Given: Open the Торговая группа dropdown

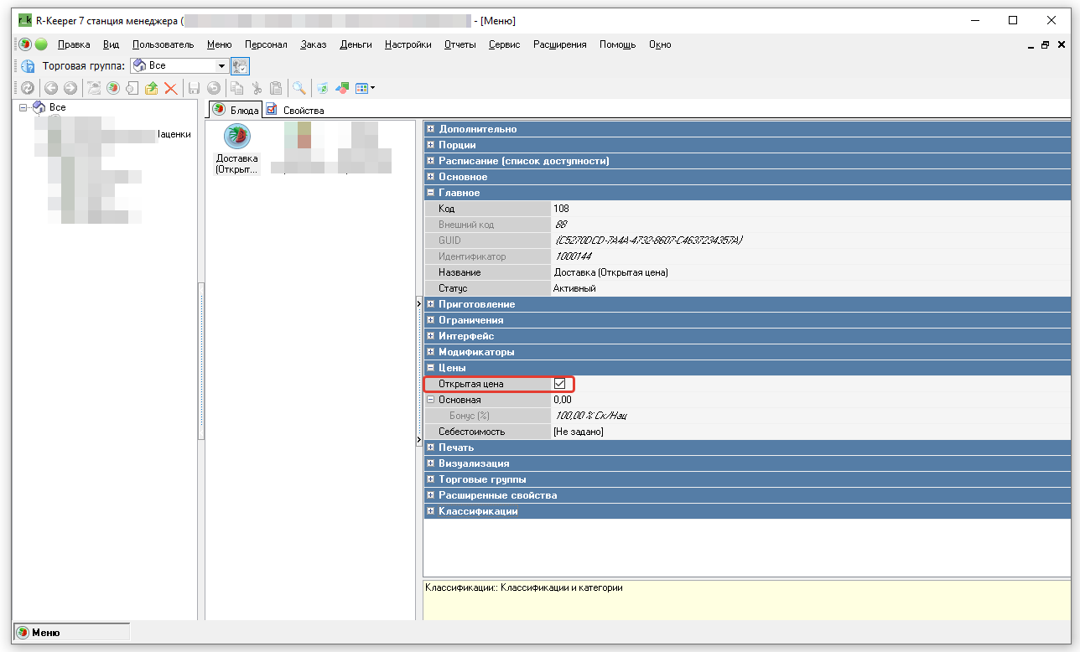Looking at the screenshot, I should pos(222,66).
